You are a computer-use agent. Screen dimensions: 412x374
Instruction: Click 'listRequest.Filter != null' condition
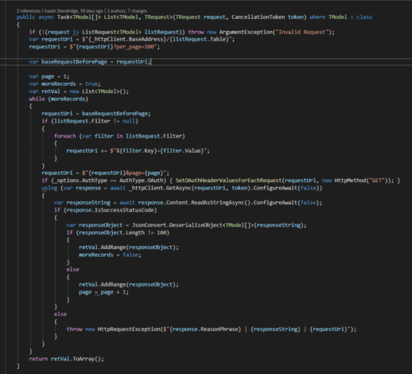click(95, 121)
